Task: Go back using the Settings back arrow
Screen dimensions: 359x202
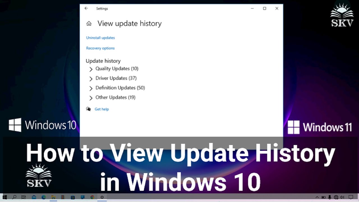Action: click(86, 8)
